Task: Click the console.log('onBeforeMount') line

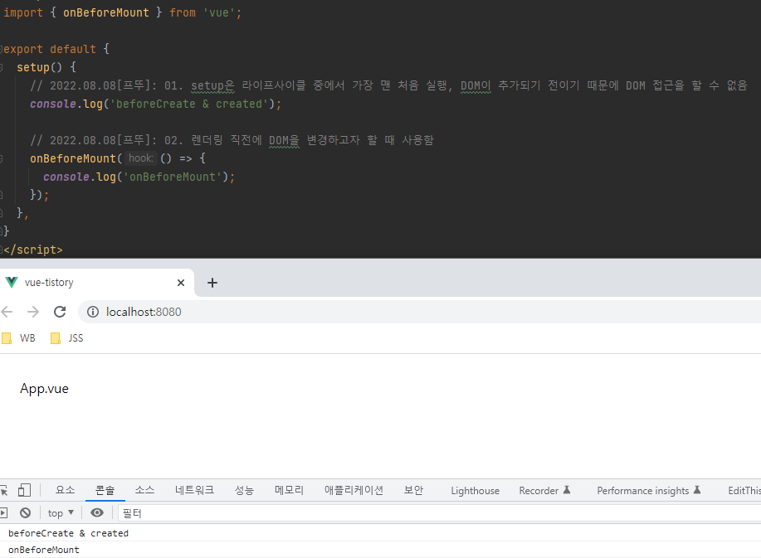Action: 139,177
